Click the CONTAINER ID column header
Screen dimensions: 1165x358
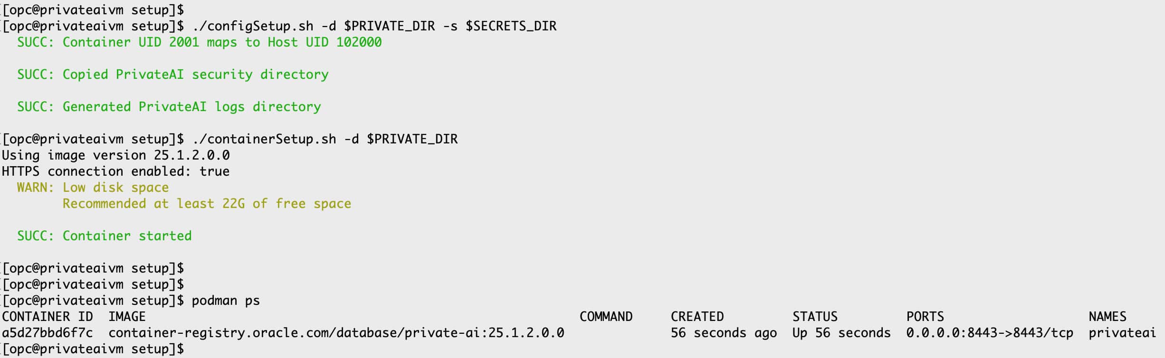pos(48,317)
